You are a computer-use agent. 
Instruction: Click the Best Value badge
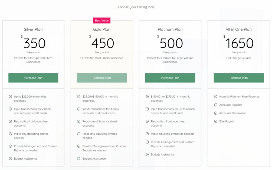click(x=102, y=20)
